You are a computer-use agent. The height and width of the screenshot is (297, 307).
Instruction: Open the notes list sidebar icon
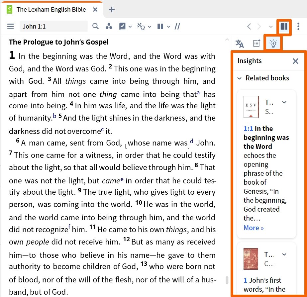pyautogui.click(x=256, y=43)
